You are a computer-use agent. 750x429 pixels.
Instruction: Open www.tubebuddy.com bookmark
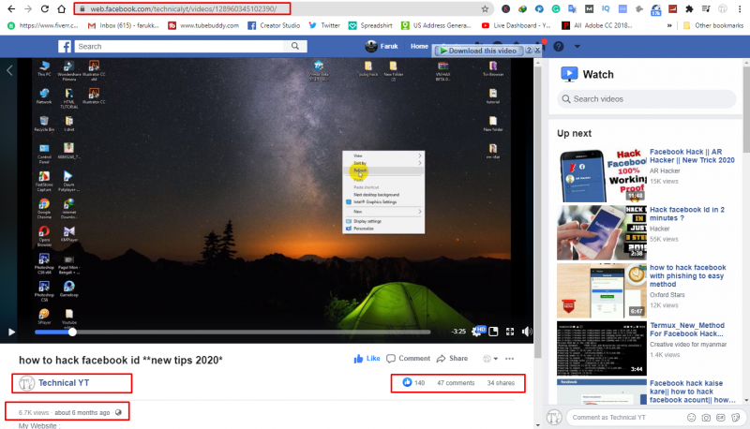[x=202, y=25]
